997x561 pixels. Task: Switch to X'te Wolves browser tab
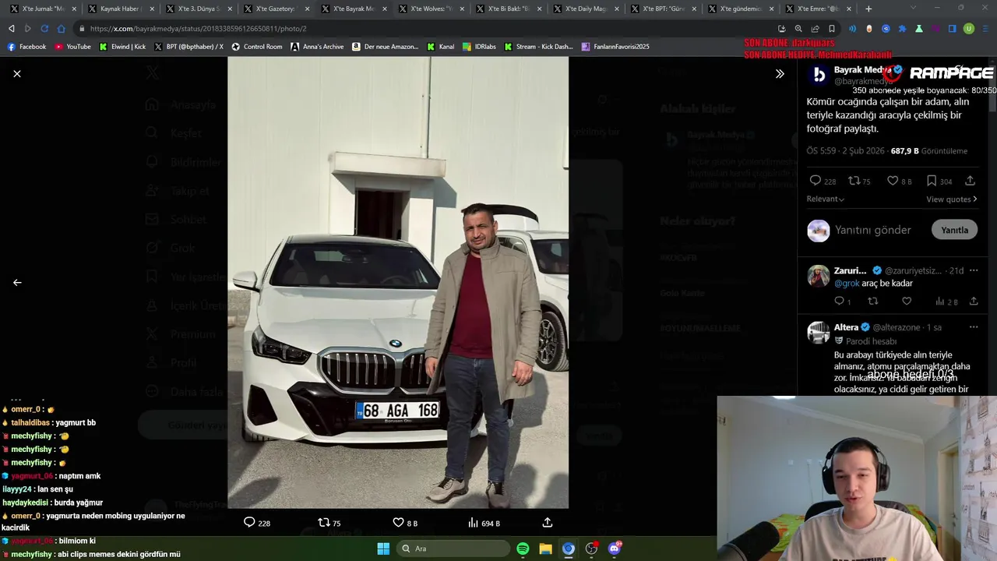tap(431, 9)
